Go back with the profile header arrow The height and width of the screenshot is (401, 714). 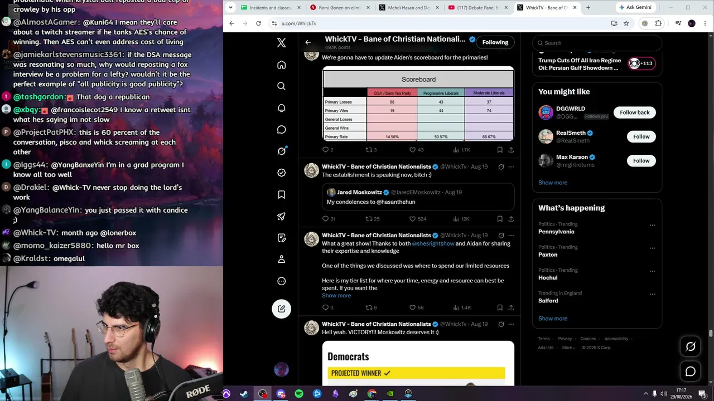pyautogui.click(x=308, y=42)
